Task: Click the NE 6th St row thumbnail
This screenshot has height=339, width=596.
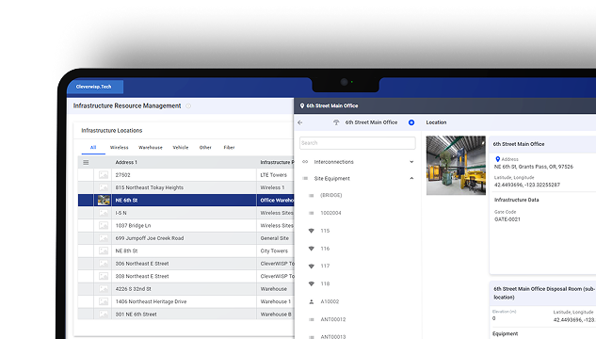Action: [x=104, y=200]
